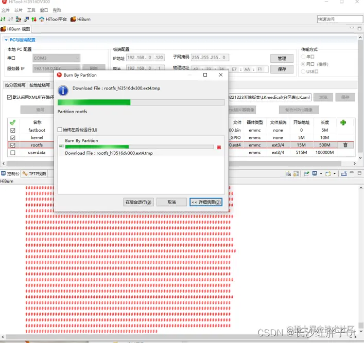This screenshot has height=343, width=364.
Task: Open the server IP 192.168.0.107 dropdown
Action: [57, 68]
